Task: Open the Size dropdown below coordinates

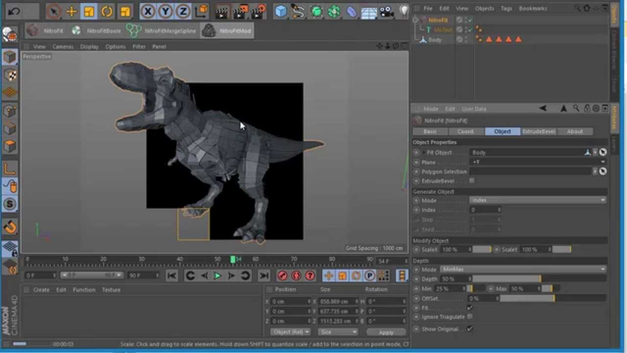Action: click(338, 332)
